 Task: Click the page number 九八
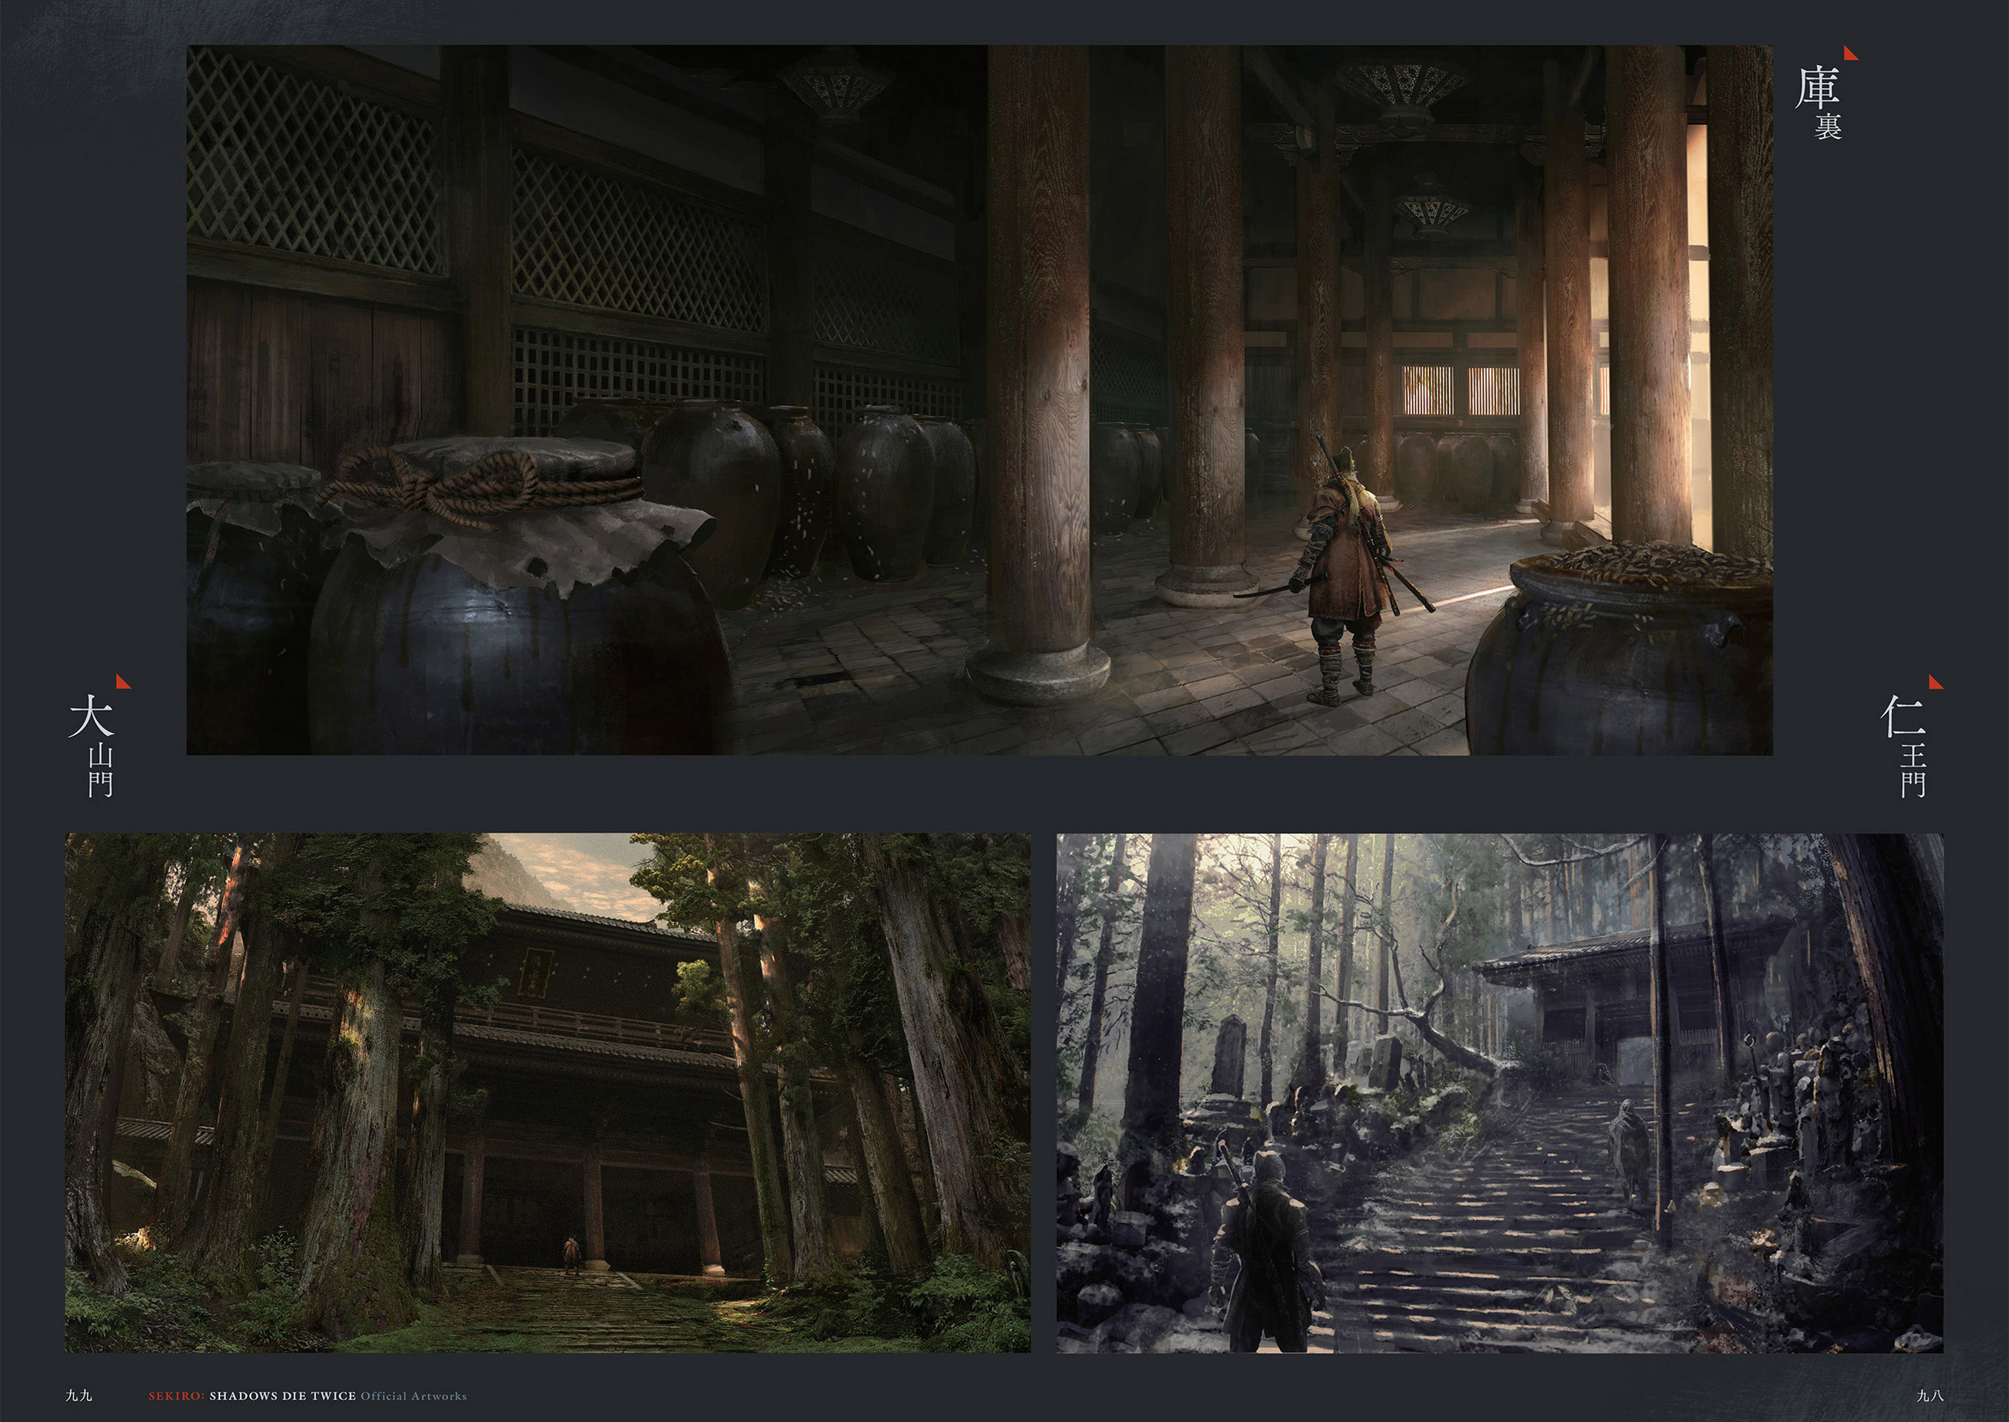pos(1930,1396)
